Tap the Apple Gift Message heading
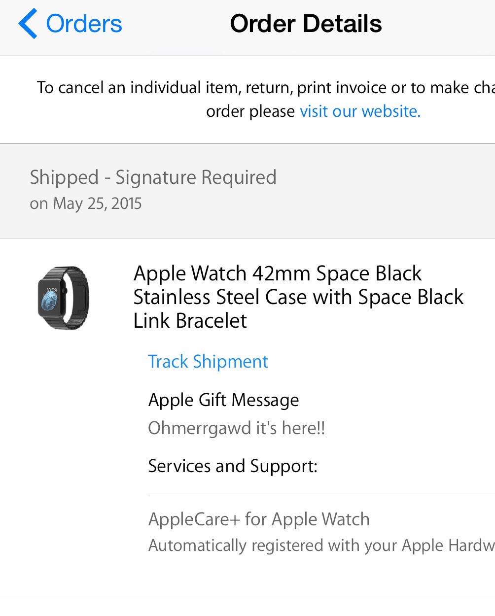Viewport: 495px width, 616px height. [223, 400]
